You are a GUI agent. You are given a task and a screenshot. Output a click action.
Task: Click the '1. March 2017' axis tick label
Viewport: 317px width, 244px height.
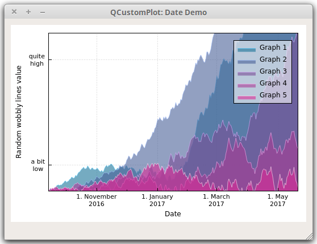click(x=216, y=200)
